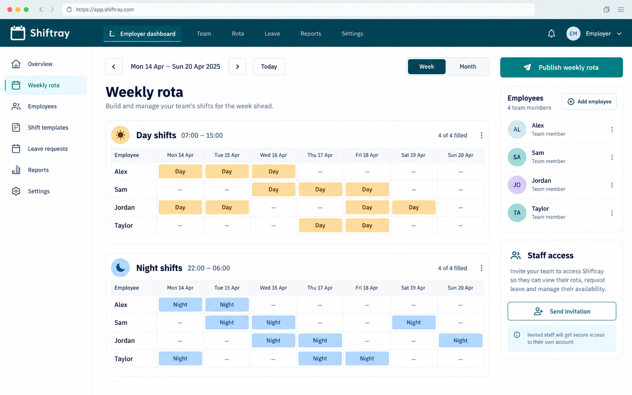
Task: Click '4 of 4 filled' in Day shifts
Action: (x=452, y=135)
